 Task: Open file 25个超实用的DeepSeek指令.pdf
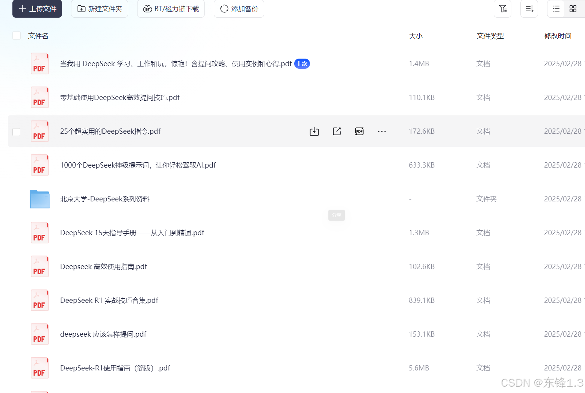(110, 131)
